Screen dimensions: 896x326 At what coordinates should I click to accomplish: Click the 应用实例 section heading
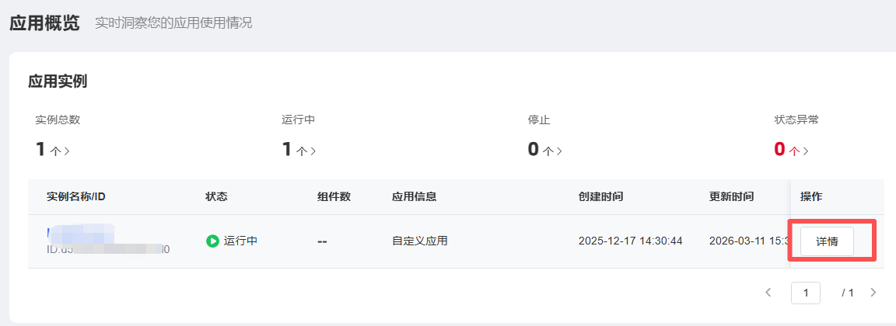pos(58,81)
